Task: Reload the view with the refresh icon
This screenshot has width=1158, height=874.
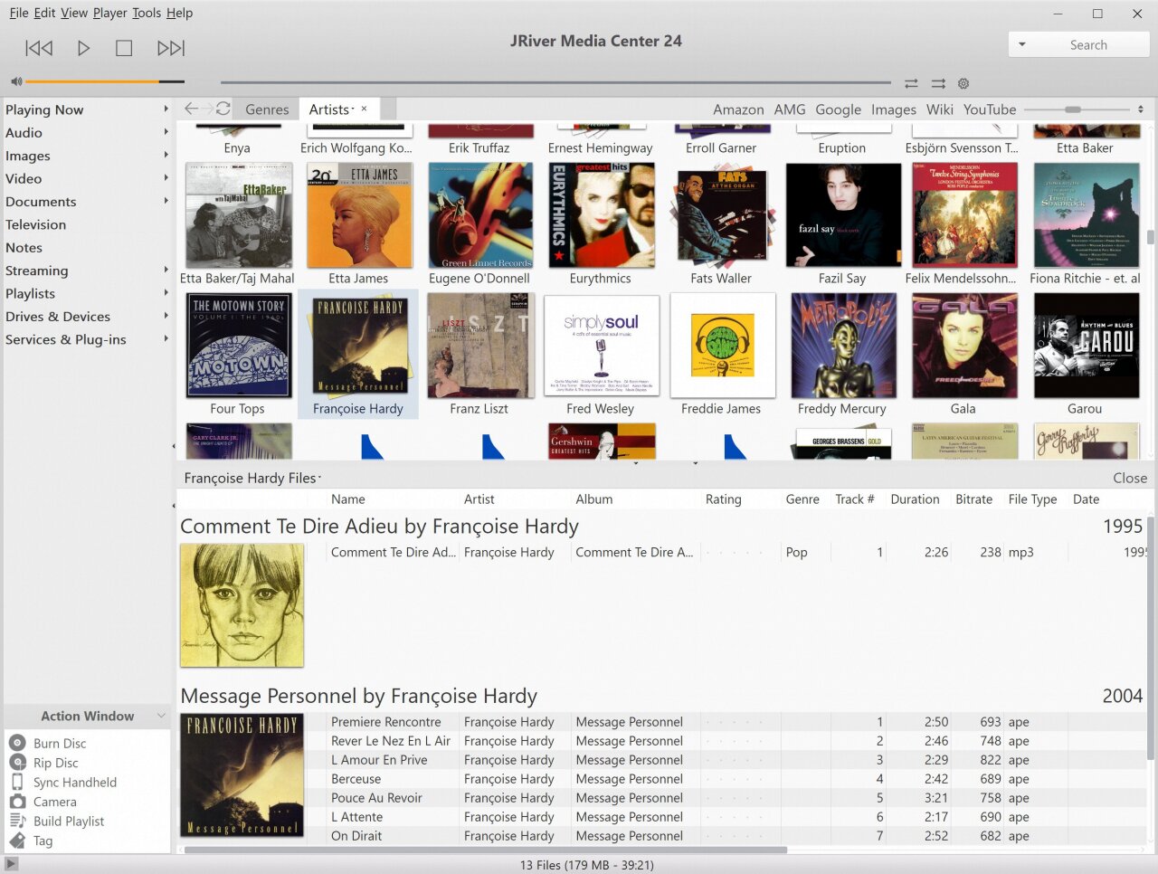Action: pos(223,109)
